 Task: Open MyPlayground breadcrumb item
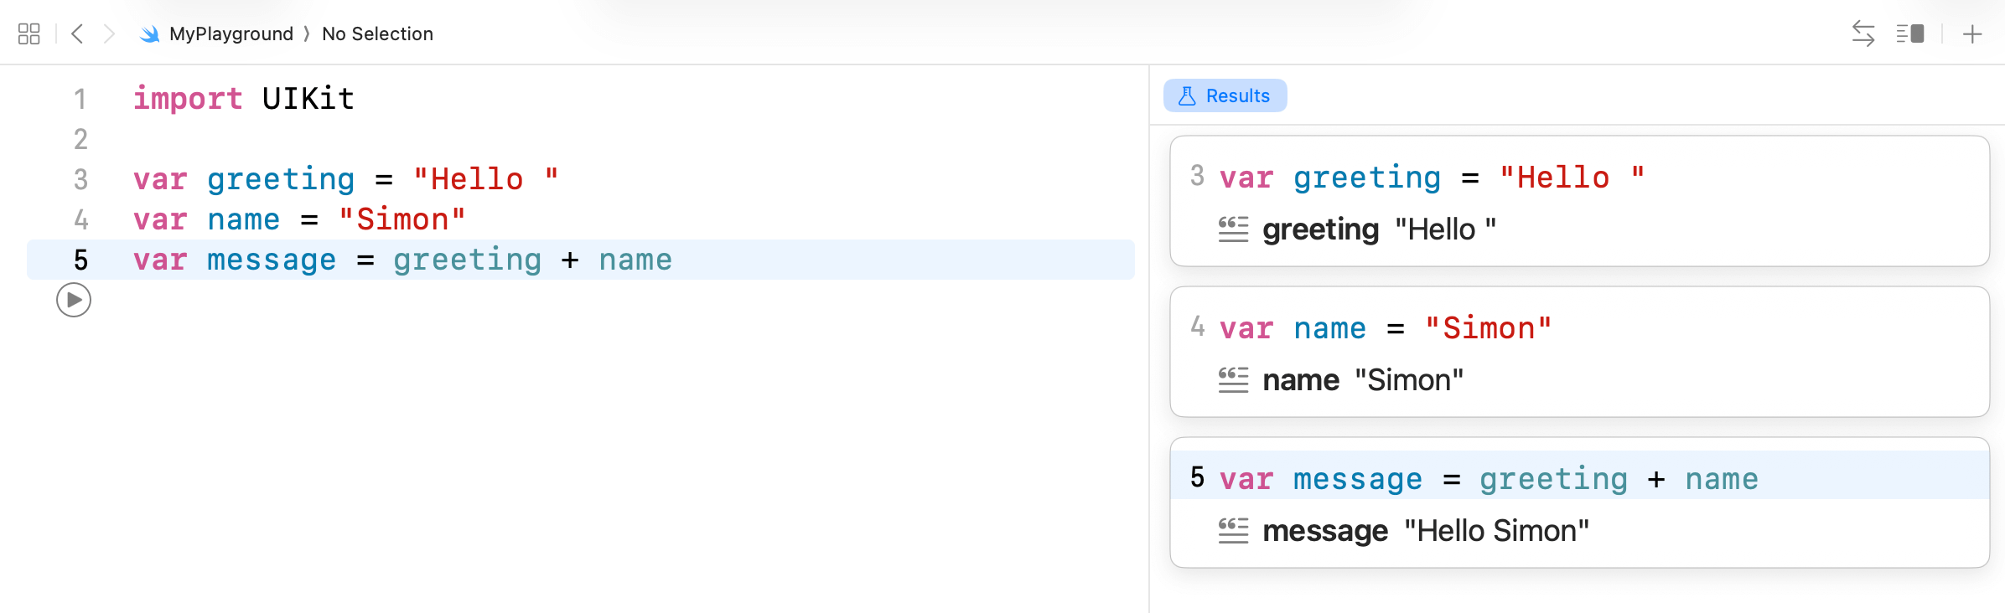[x=231, y=33]
